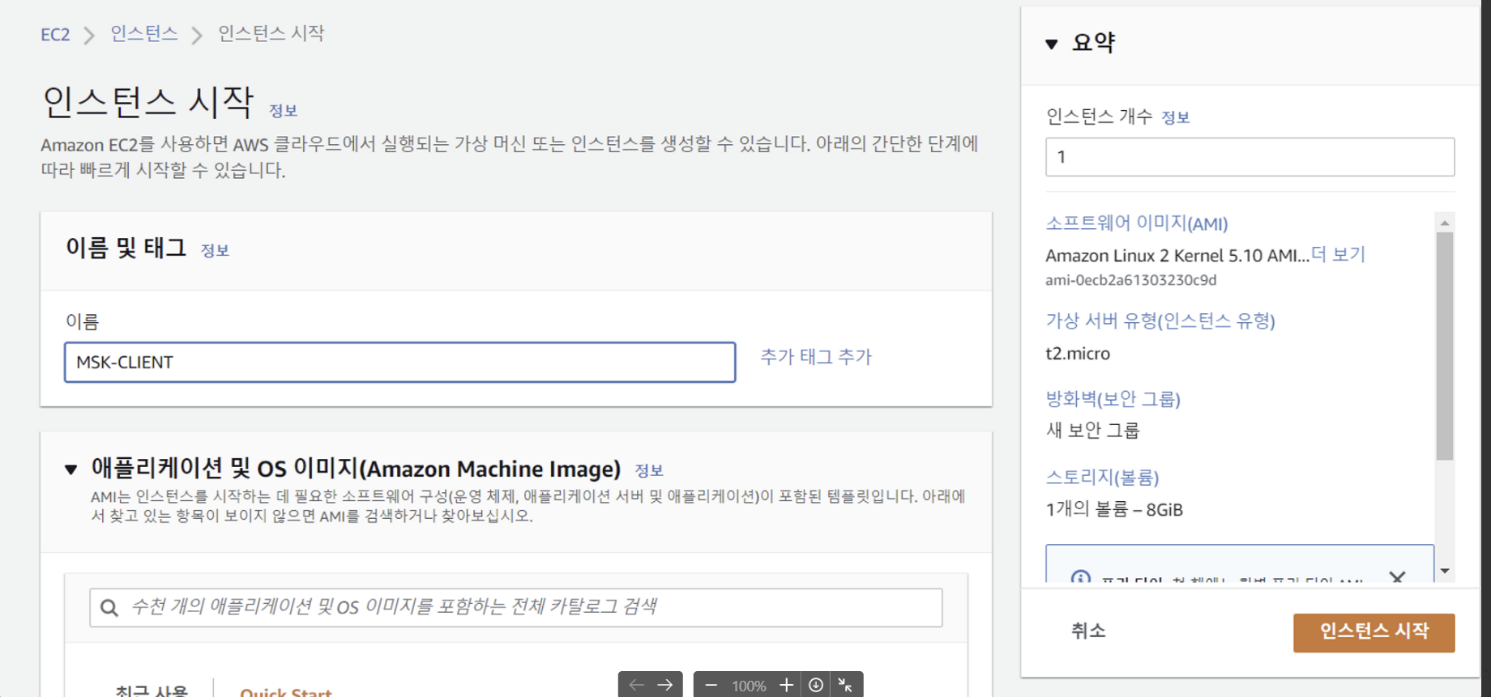This screenshot has height=697, width=1491.
Task: Click the download icon in viewer toolbar
Action: pos(816,686)
